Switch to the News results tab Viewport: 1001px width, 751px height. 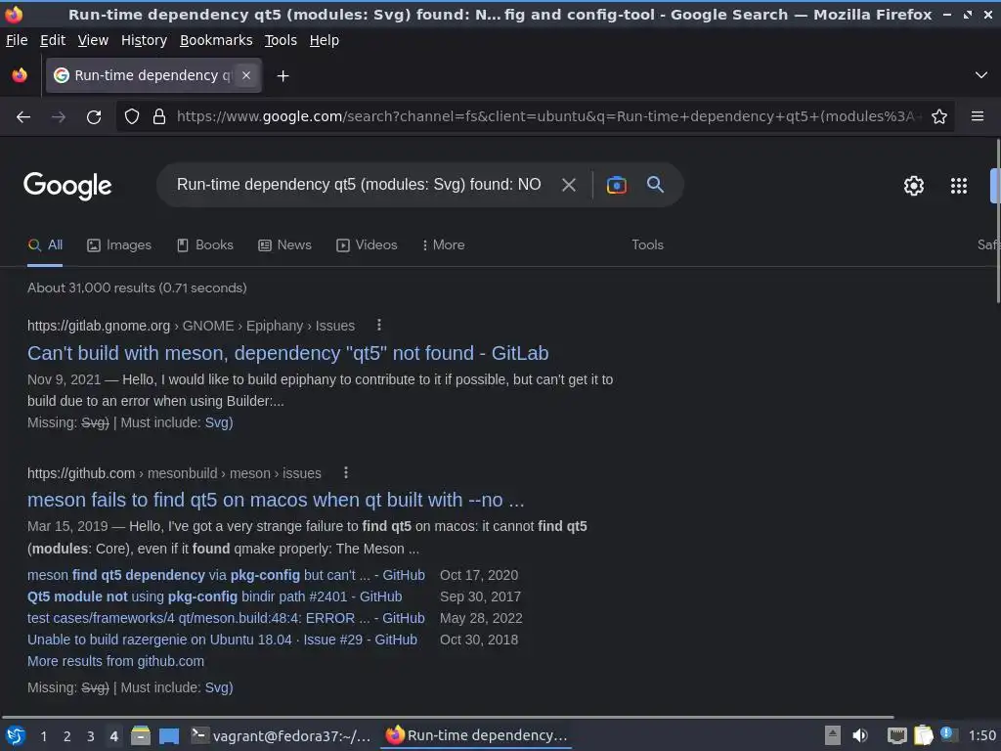coord(284,245)
